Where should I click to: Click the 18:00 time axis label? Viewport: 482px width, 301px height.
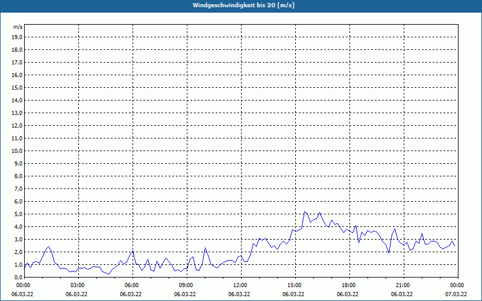tap(349, 285)
